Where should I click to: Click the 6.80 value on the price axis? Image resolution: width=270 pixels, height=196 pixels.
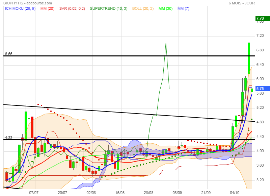tap(260, 50)
